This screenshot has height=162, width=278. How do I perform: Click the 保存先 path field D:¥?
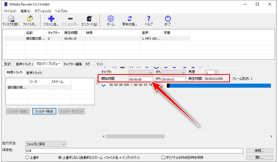[134, 151]
